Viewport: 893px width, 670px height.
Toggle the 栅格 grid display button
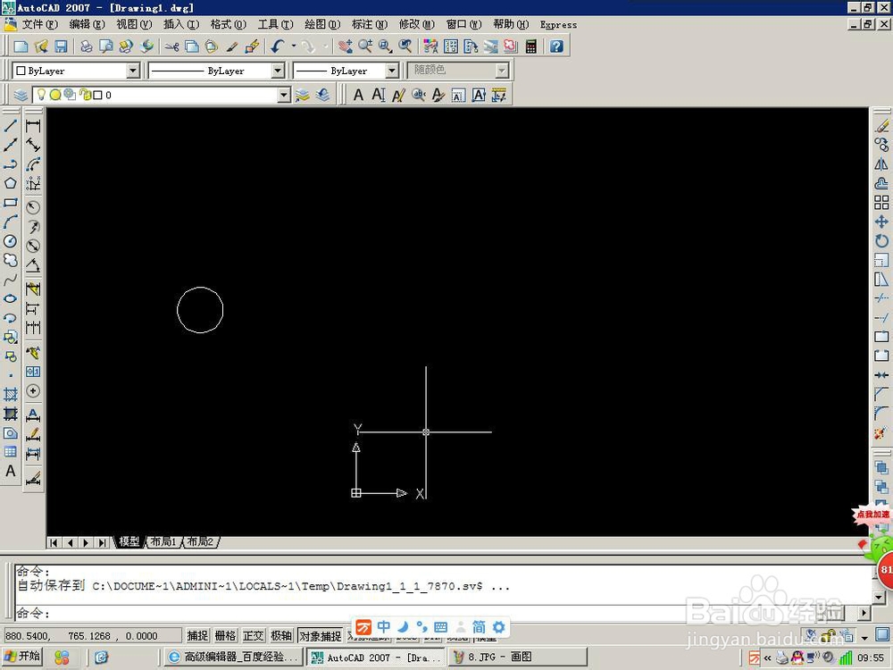226,635
